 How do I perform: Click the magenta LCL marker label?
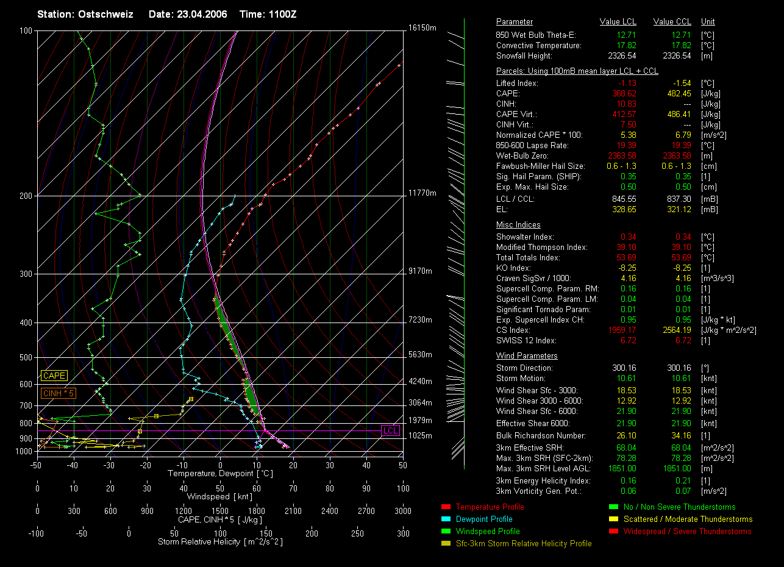click(390, 431)
